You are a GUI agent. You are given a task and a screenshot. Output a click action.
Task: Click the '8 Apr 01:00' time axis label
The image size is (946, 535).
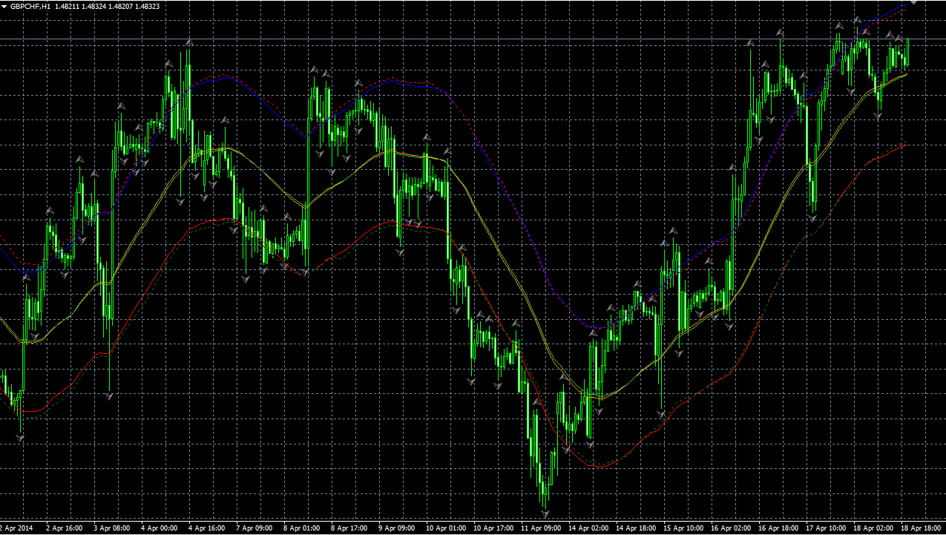coord(301,529)
